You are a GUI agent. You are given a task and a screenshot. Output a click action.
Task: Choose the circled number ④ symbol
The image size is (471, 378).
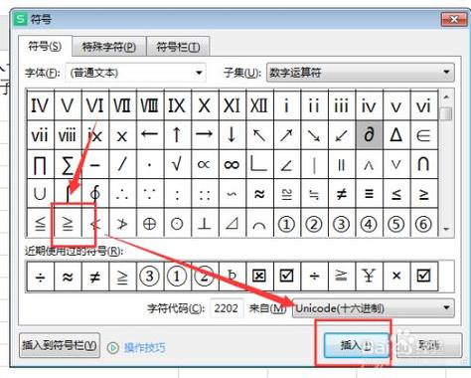click(369, 223)
